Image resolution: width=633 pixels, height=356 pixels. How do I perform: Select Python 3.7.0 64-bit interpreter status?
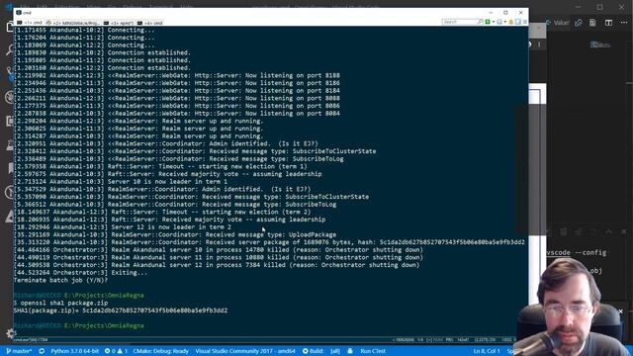coord(74,351)
